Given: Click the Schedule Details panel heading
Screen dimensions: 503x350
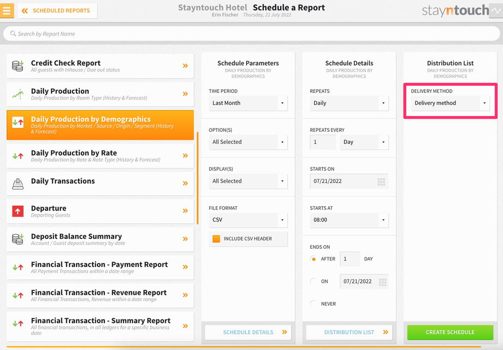Looking at the screenshot, I should [x=349, y=63].
